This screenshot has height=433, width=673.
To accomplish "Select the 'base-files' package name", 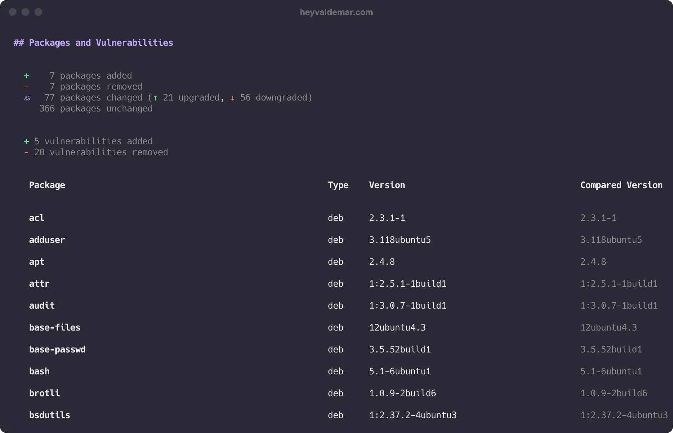I will coord(55,328).
